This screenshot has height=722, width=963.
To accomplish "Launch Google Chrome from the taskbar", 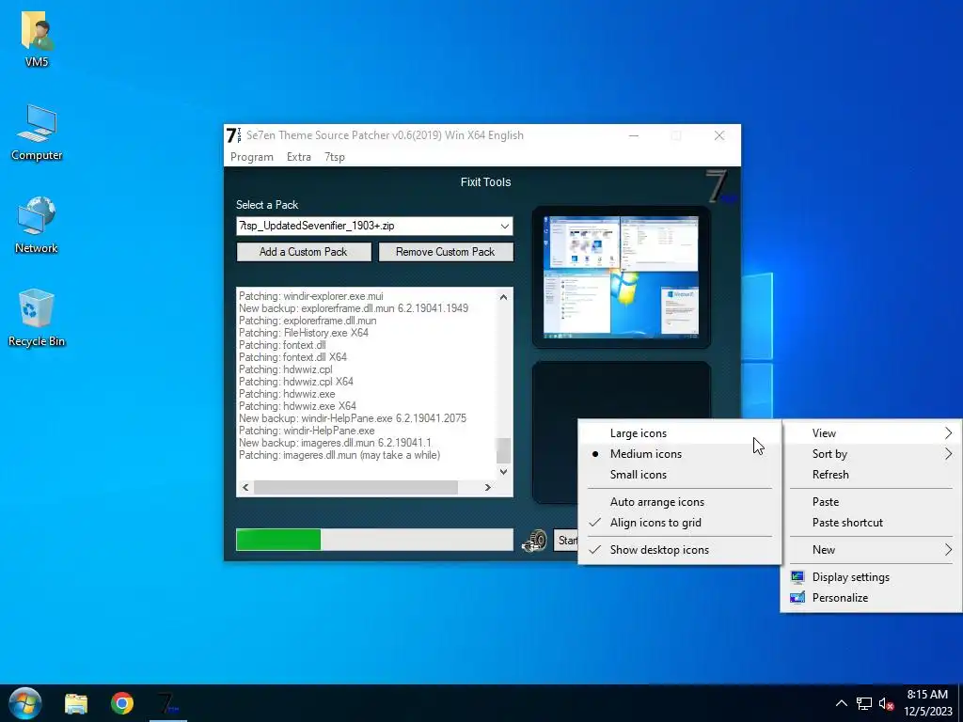I will point(122,703).
